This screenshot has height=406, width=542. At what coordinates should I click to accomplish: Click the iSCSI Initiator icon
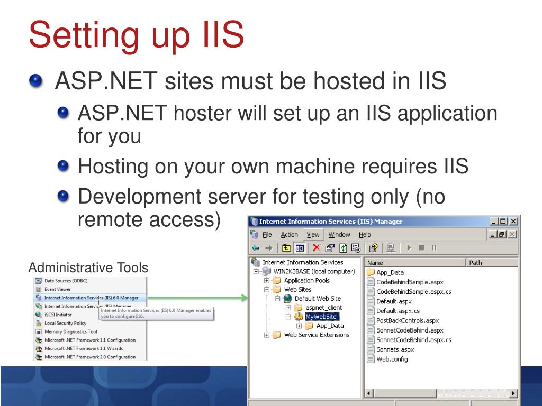39,315
